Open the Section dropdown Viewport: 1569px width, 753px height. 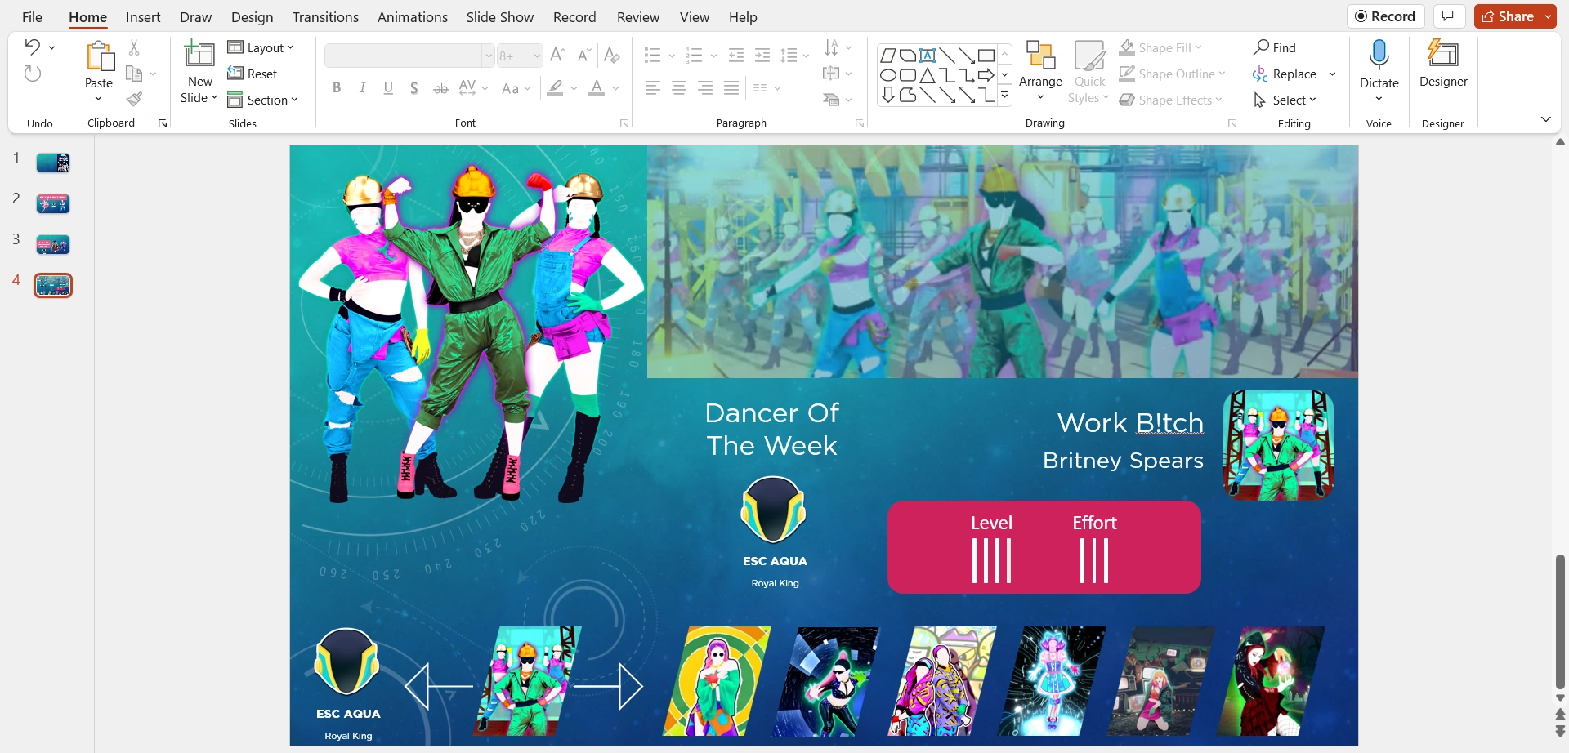click(263, 100)
